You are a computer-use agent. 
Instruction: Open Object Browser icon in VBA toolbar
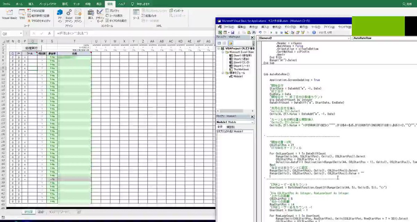[302, 32]
